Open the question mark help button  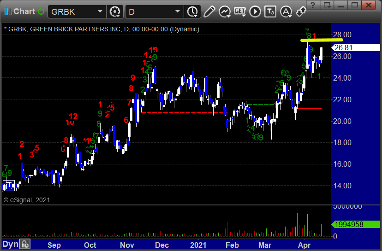[x=313, y=5]
